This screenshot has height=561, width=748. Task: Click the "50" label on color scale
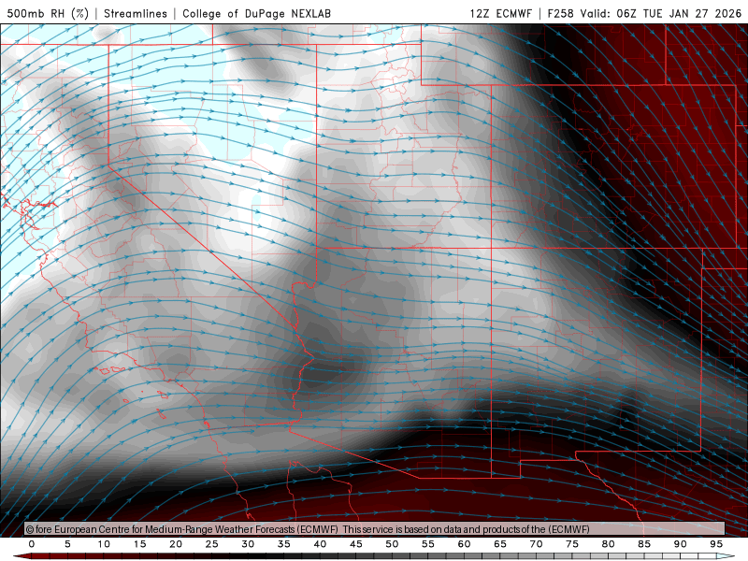[392, 544]
